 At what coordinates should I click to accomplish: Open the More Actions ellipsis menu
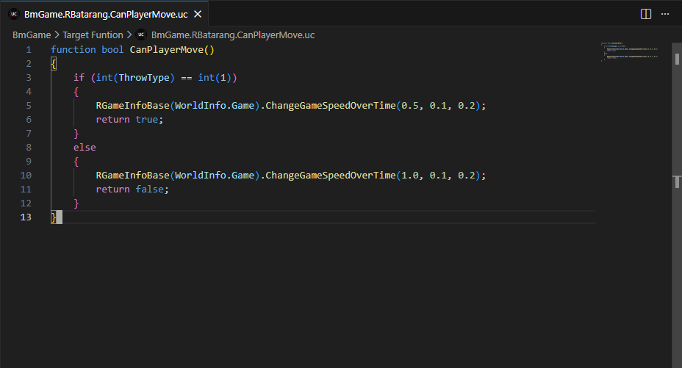pyautogui.click(x=665, y=15)
